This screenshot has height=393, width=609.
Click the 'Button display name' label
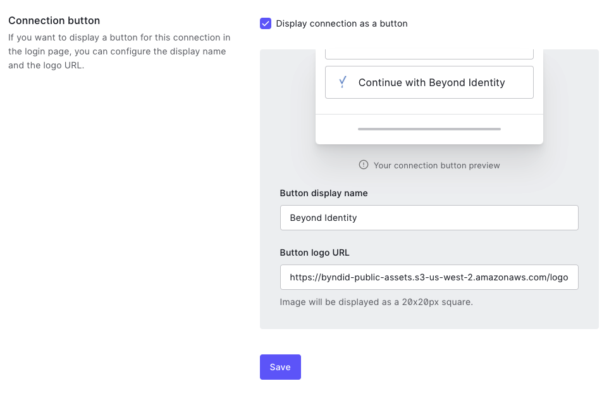(x=324, y=193)
